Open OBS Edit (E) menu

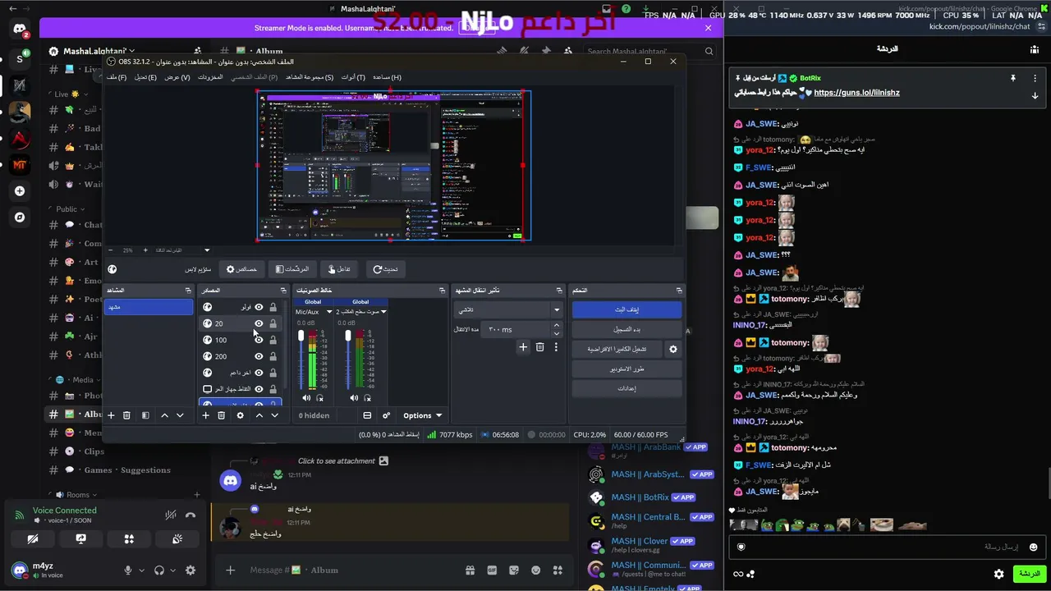(x=145, y=77)
